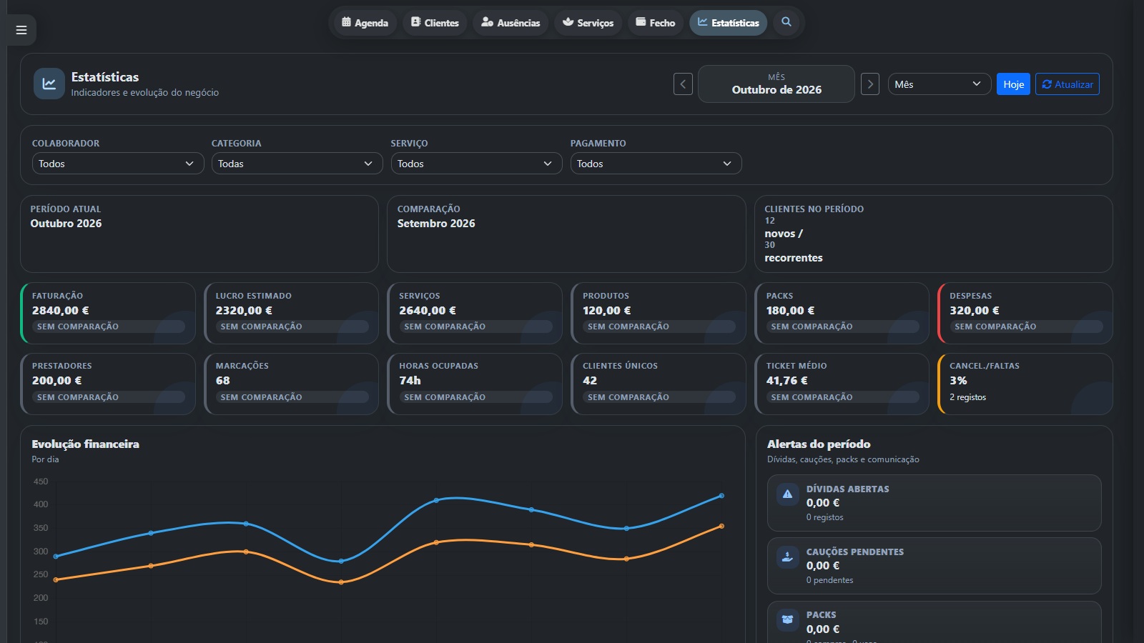This screenshot has height=643, width=1144.
Task: Click the Faturação 2840,00 € card
Action: tap(108, 313)
